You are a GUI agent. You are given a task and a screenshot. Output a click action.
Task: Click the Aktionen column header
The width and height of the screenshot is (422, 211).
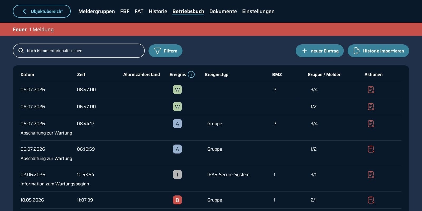point(373,75)
